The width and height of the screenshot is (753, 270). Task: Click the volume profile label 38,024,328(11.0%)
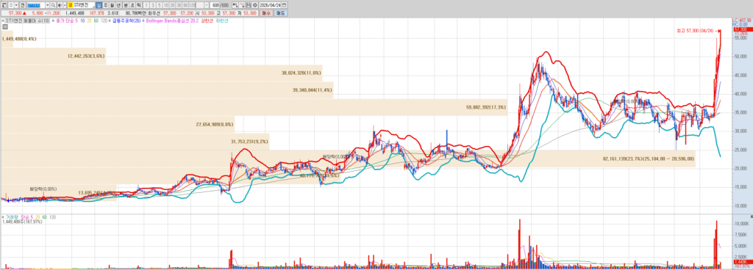pyautogui.click(x=301, y=73)
